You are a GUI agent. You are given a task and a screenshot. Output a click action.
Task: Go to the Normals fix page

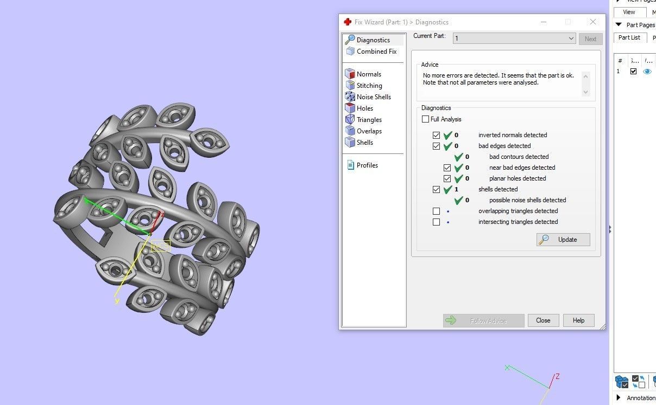pos(363,74)
